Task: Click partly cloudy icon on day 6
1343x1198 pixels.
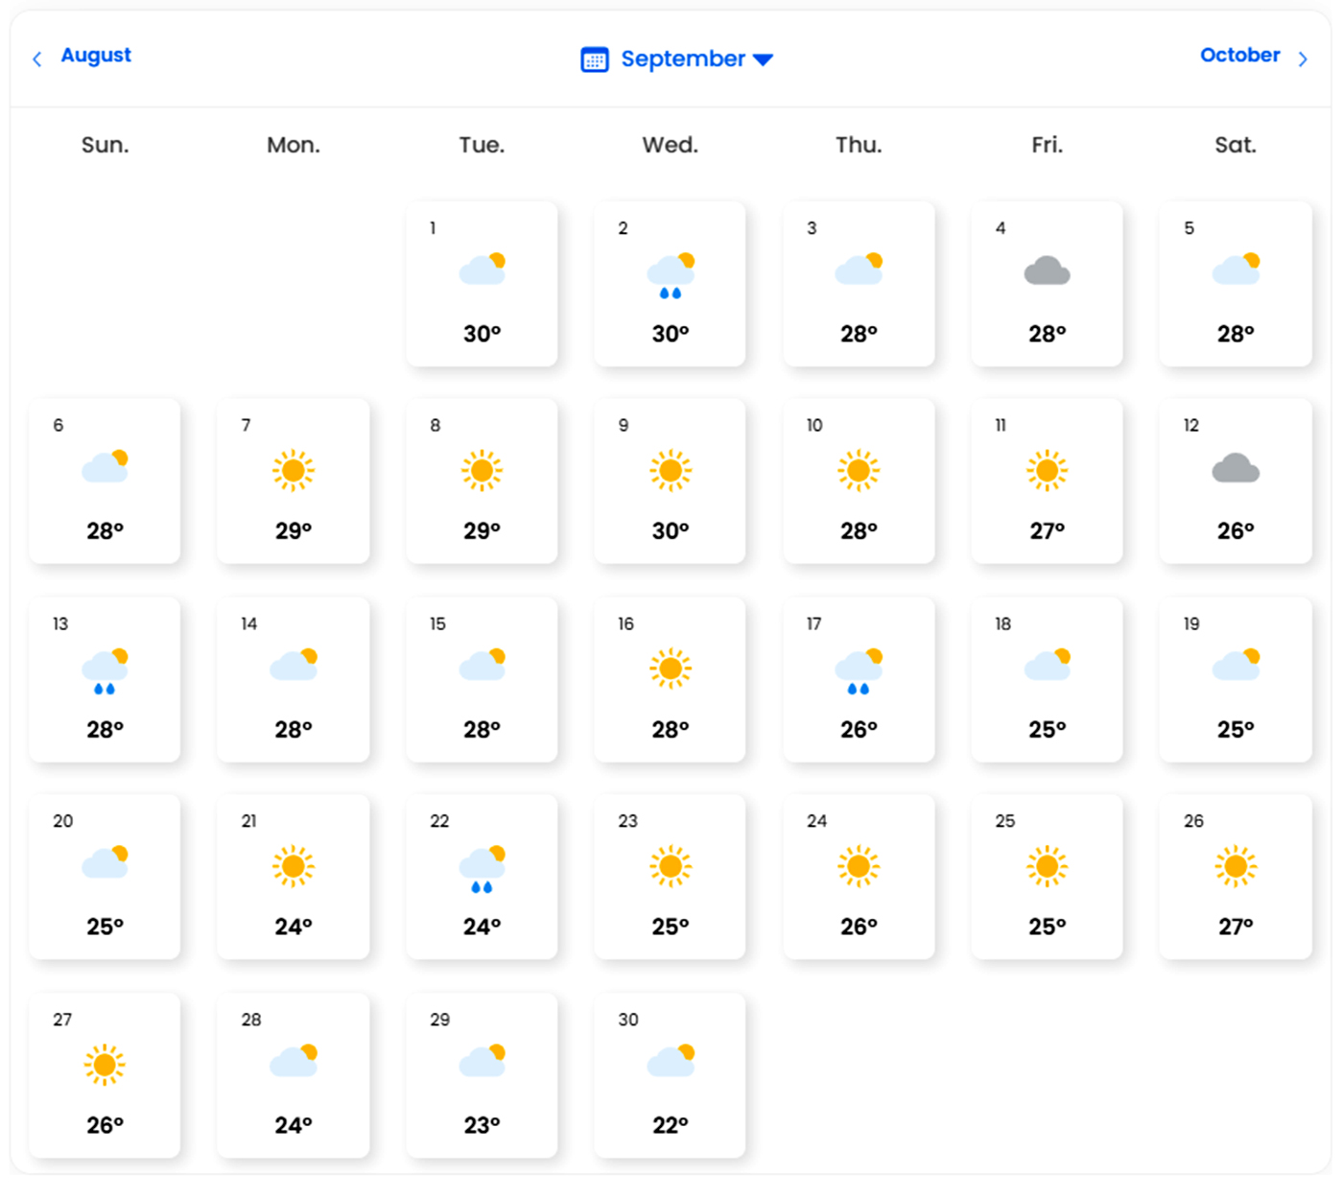Action: pos(106,466)
